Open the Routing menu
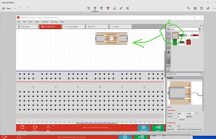216x139 pixels. 54,22
